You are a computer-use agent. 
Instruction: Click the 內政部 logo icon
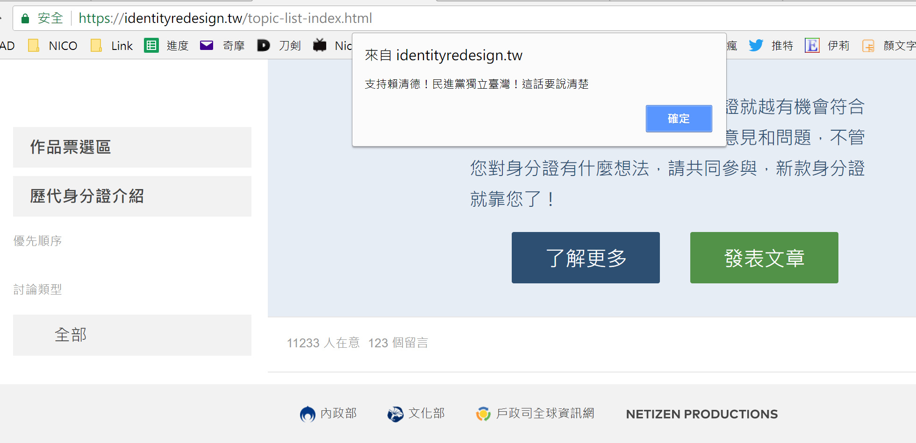pos(308,414)
